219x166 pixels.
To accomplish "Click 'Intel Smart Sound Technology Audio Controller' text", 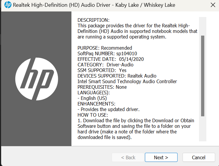I will pos(127,82).
